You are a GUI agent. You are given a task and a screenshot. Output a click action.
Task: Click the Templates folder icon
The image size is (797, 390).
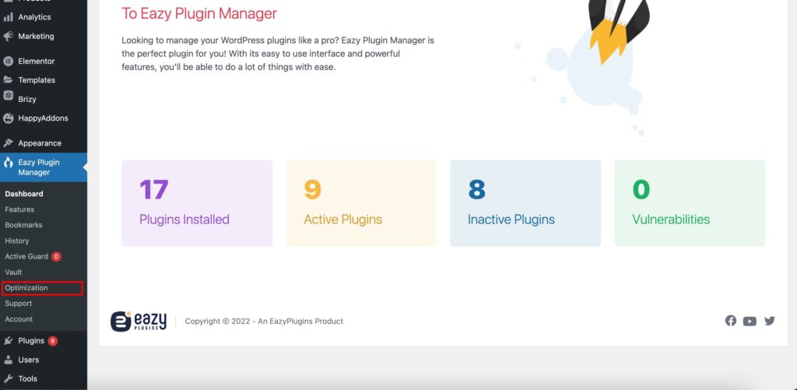[8, 80]
